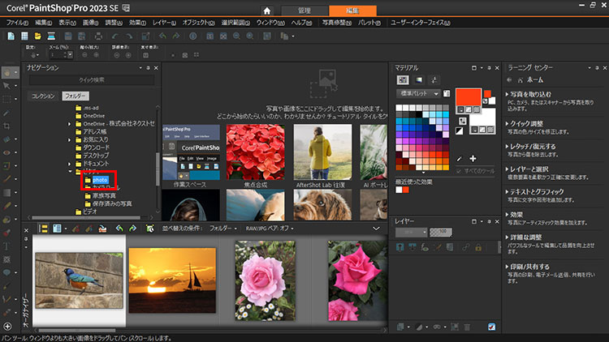Click the rotate right icon in the organizer toolbar
Image resolution: width=609 pixels, height=342 pixels.
(x=133, y=229)
